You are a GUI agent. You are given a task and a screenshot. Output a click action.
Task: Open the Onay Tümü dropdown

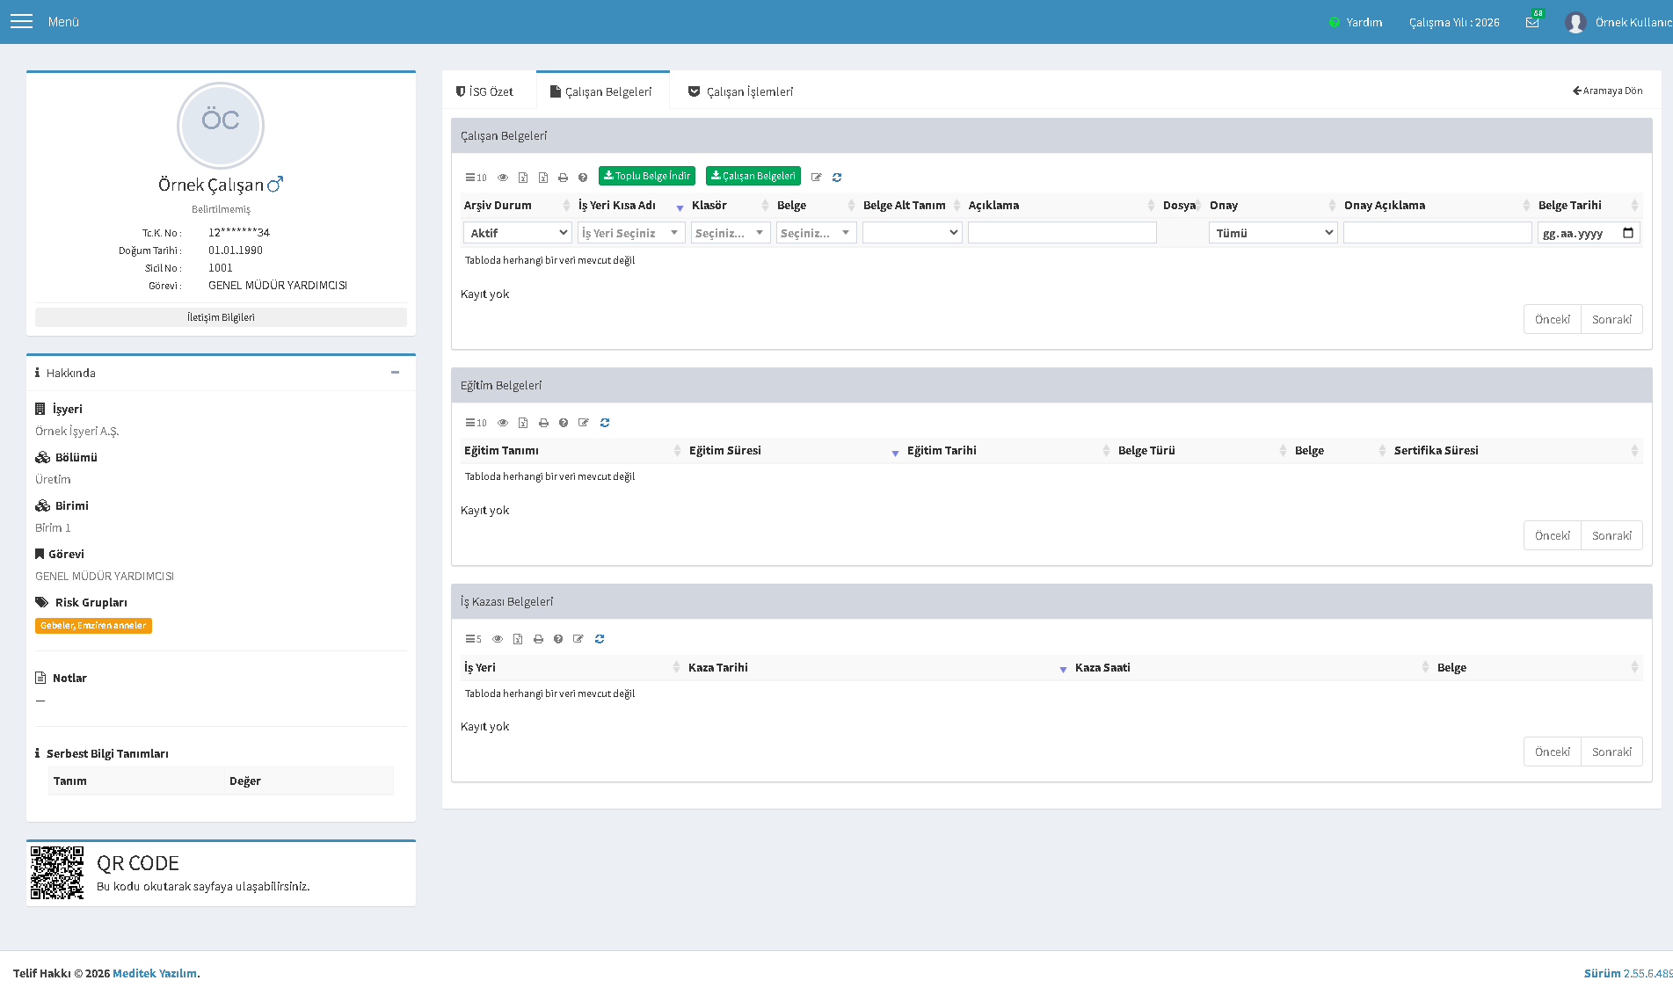(1273, 233)
